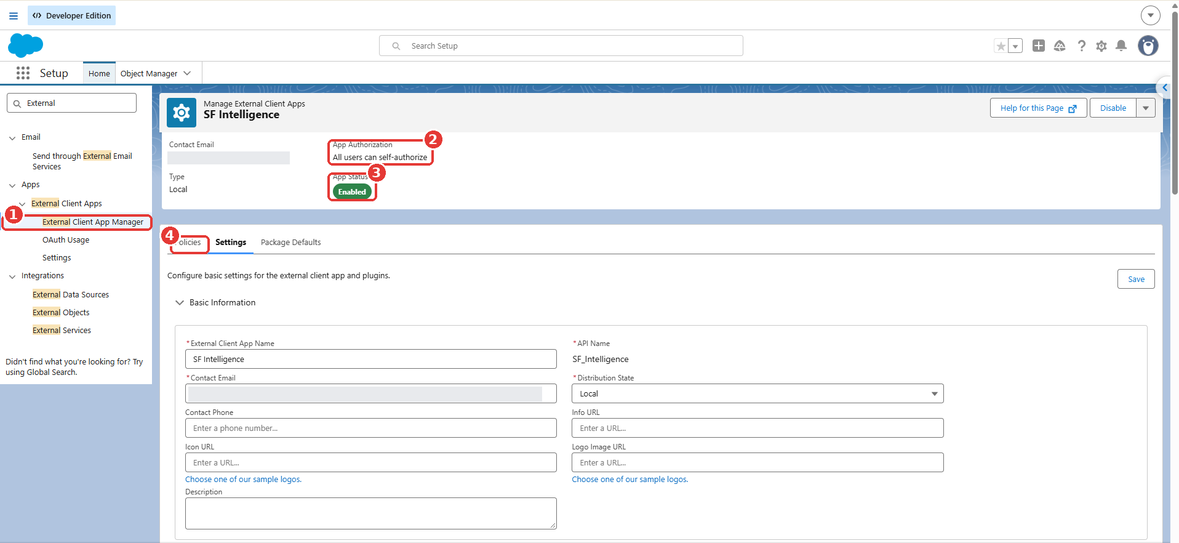Image resolution: width=1179 pixels, height=543 pixels.
Task: Open Help for this Page link
Action: coord(1038,108)
